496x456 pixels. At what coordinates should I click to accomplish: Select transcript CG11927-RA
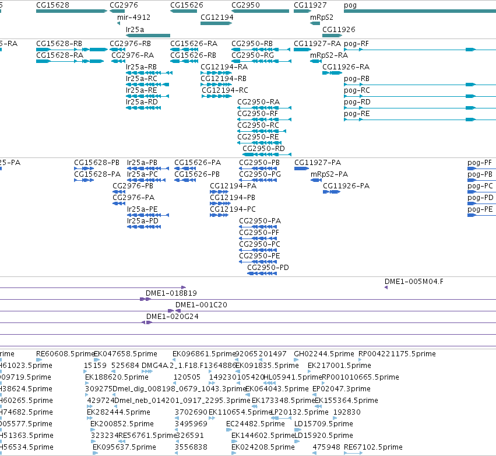click(302, 50)
